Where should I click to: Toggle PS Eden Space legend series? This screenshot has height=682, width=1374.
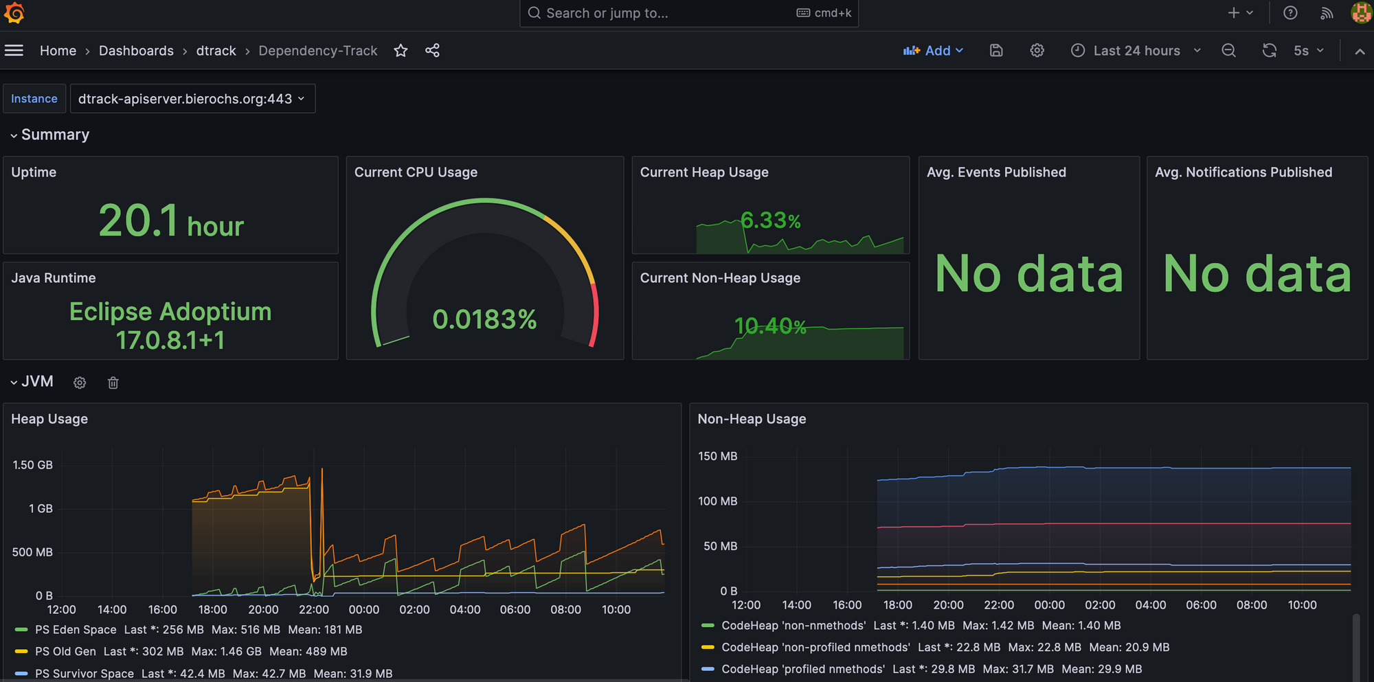pyautogui.click(x=76, y=630)
